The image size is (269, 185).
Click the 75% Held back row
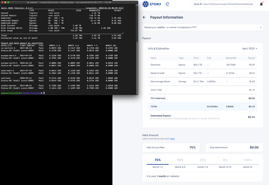[203, 98]
